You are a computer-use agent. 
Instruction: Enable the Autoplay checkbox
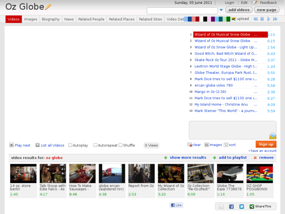pyautogui.click(x=70, y=145)
